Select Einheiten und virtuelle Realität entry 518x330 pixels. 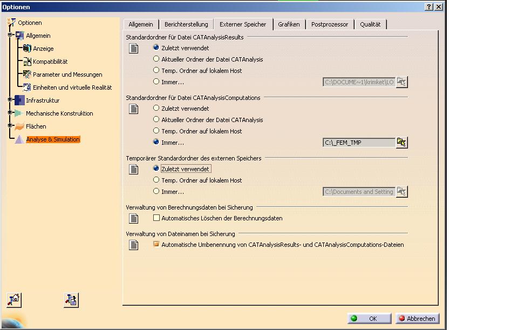tap(72, 87)
